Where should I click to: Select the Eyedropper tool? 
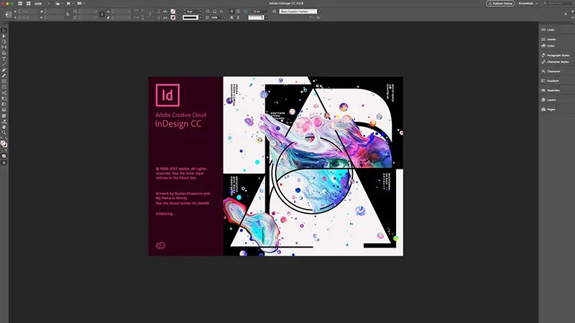pos(4,121)
